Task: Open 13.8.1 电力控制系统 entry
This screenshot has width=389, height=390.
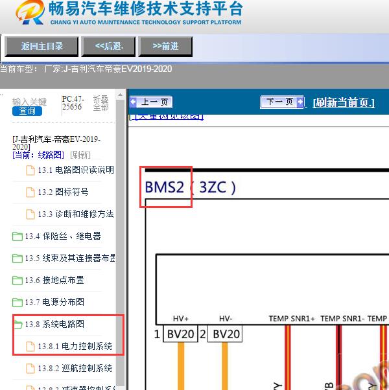Action: [75, 346]
